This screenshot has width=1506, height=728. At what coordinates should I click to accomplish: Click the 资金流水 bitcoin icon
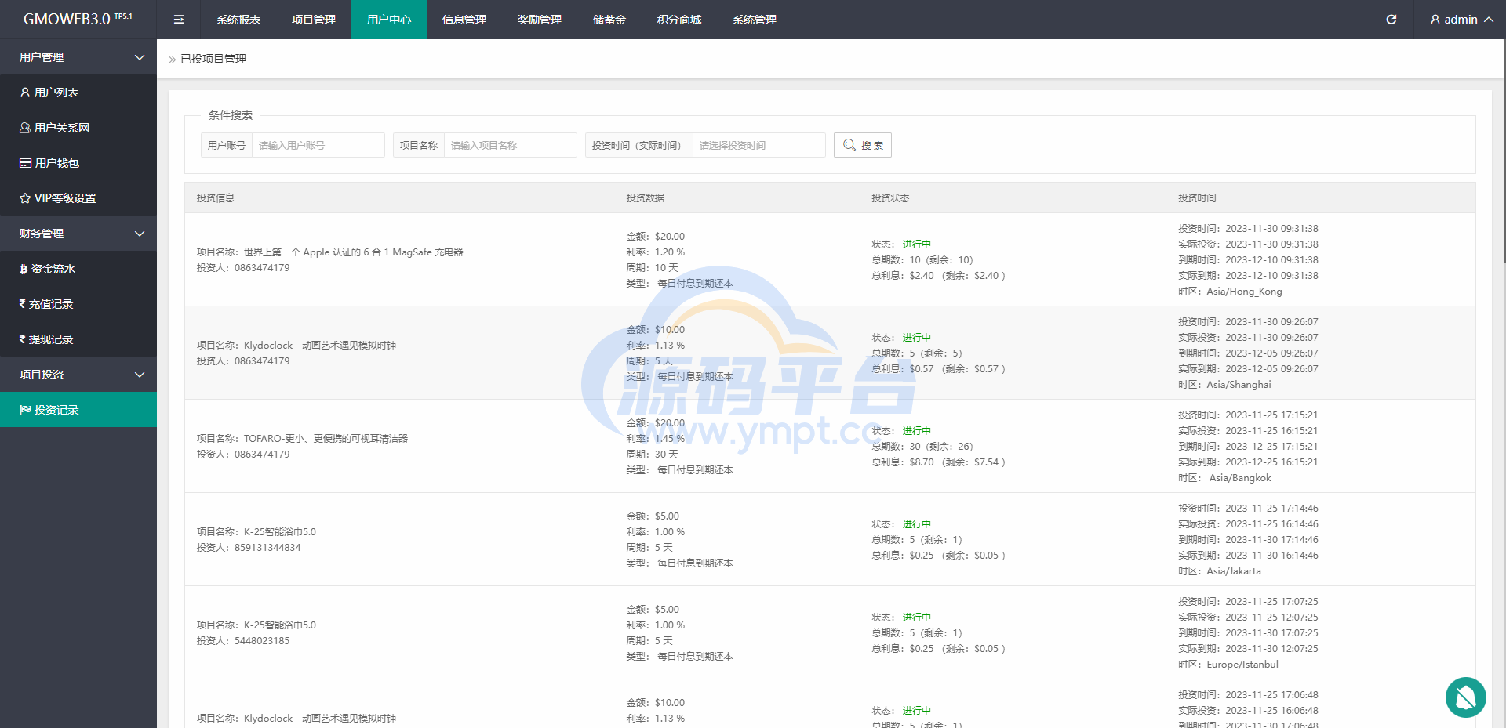[x=24, y=269]
